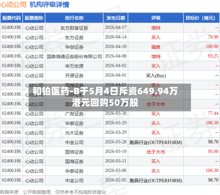
Task: Click the target price 77.44
Action: 213,113
